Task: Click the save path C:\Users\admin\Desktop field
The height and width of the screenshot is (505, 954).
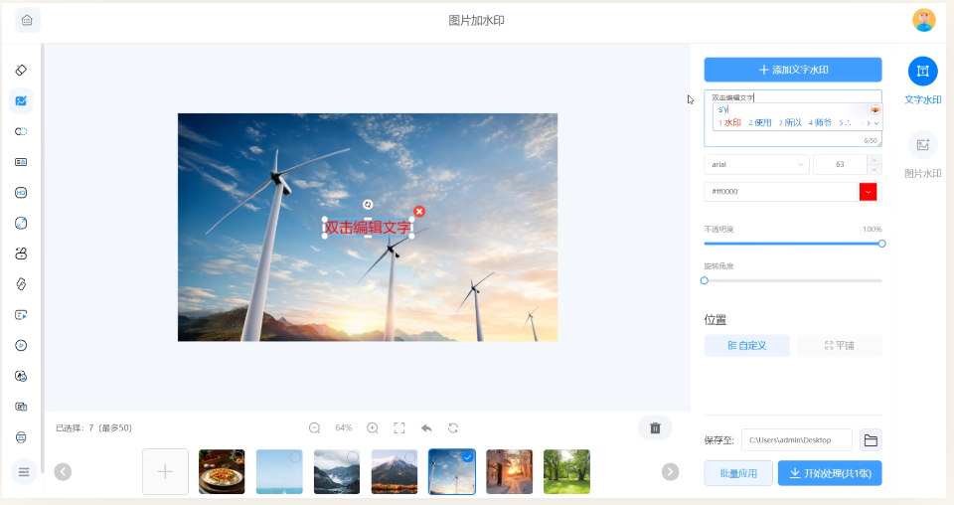Action: pos(796,440)
